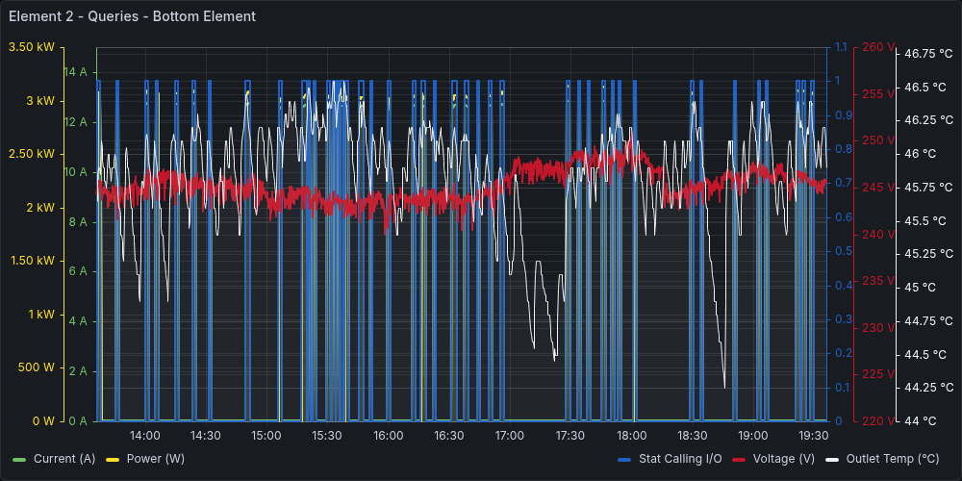Screen dimensions: 962x481
Task: Click the 0.1 Stat Calling axis label
Action: pos(842,387)
